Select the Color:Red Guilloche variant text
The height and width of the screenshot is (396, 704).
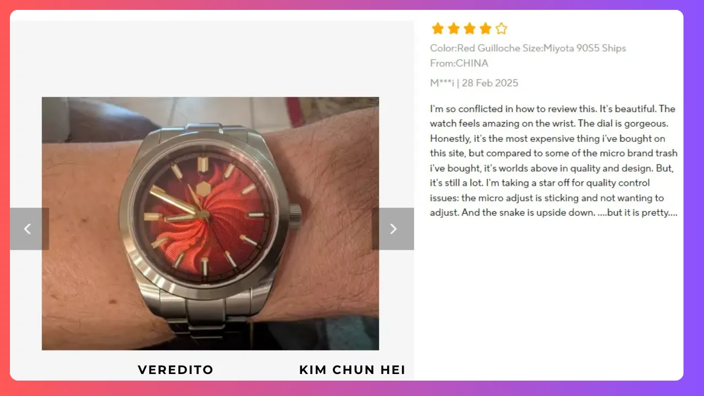475,48
